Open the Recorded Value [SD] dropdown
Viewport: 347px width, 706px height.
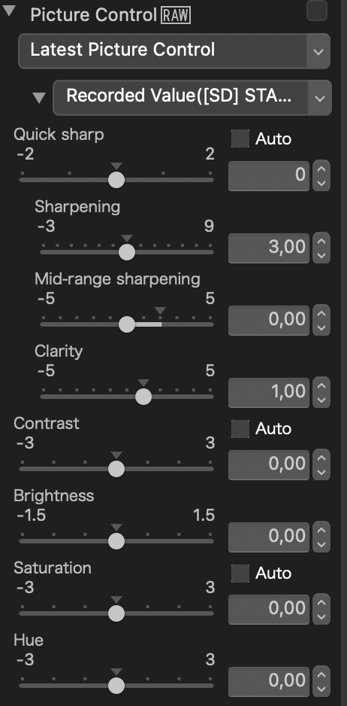pos(192,97)
